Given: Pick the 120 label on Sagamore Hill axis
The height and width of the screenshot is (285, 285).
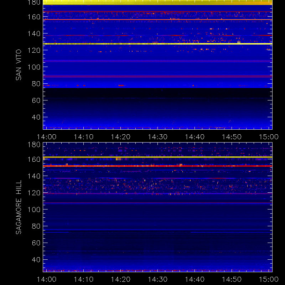Looking at the screenshot, I should pyautogui.click(x=34, y=193).
